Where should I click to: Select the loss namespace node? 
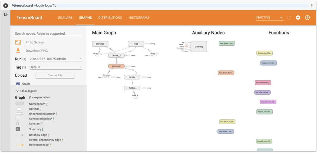click(136, 43)
